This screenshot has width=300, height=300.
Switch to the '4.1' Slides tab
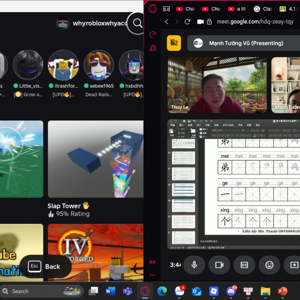[x=289, y=9]
